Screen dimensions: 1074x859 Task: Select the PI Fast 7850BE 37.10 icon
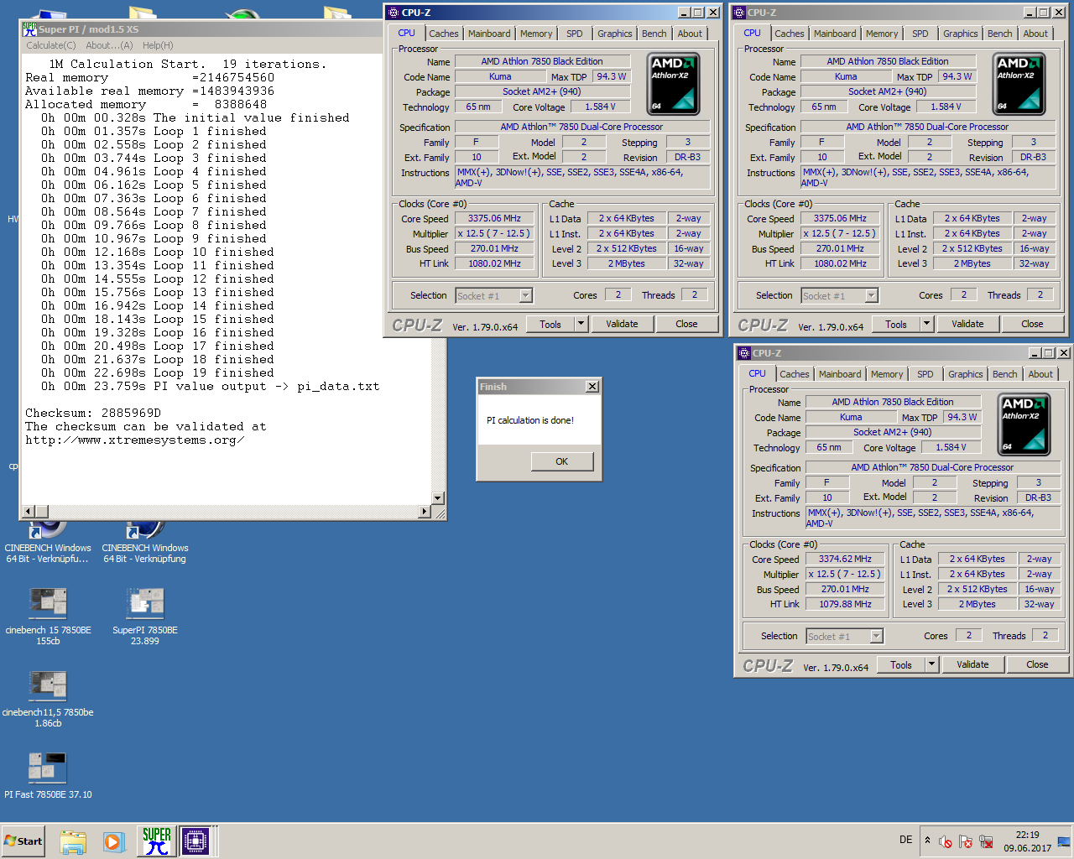[x=48, y=775]
